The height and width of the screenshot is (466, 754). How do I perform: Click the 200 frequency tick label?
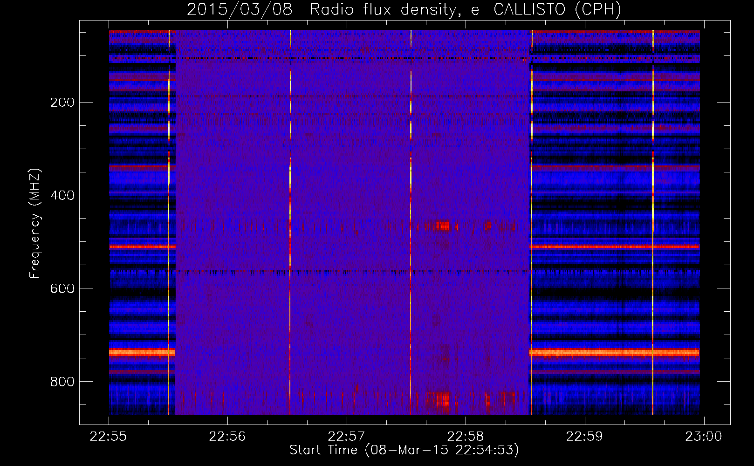pyautogui.click(x=62, y=102)
